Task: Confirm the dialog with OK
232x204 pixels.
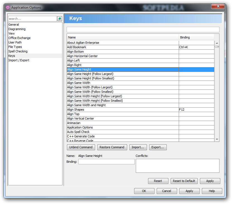Action: [x=144, y=191]
